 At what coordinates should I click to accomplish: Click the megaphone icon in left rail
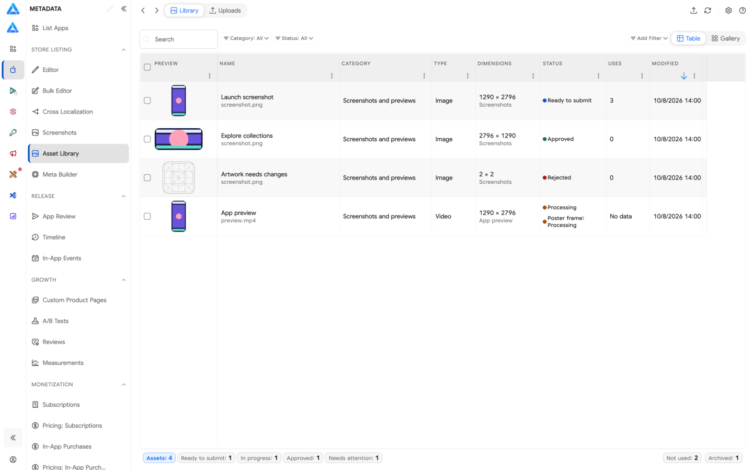click(x=13, y=153)
